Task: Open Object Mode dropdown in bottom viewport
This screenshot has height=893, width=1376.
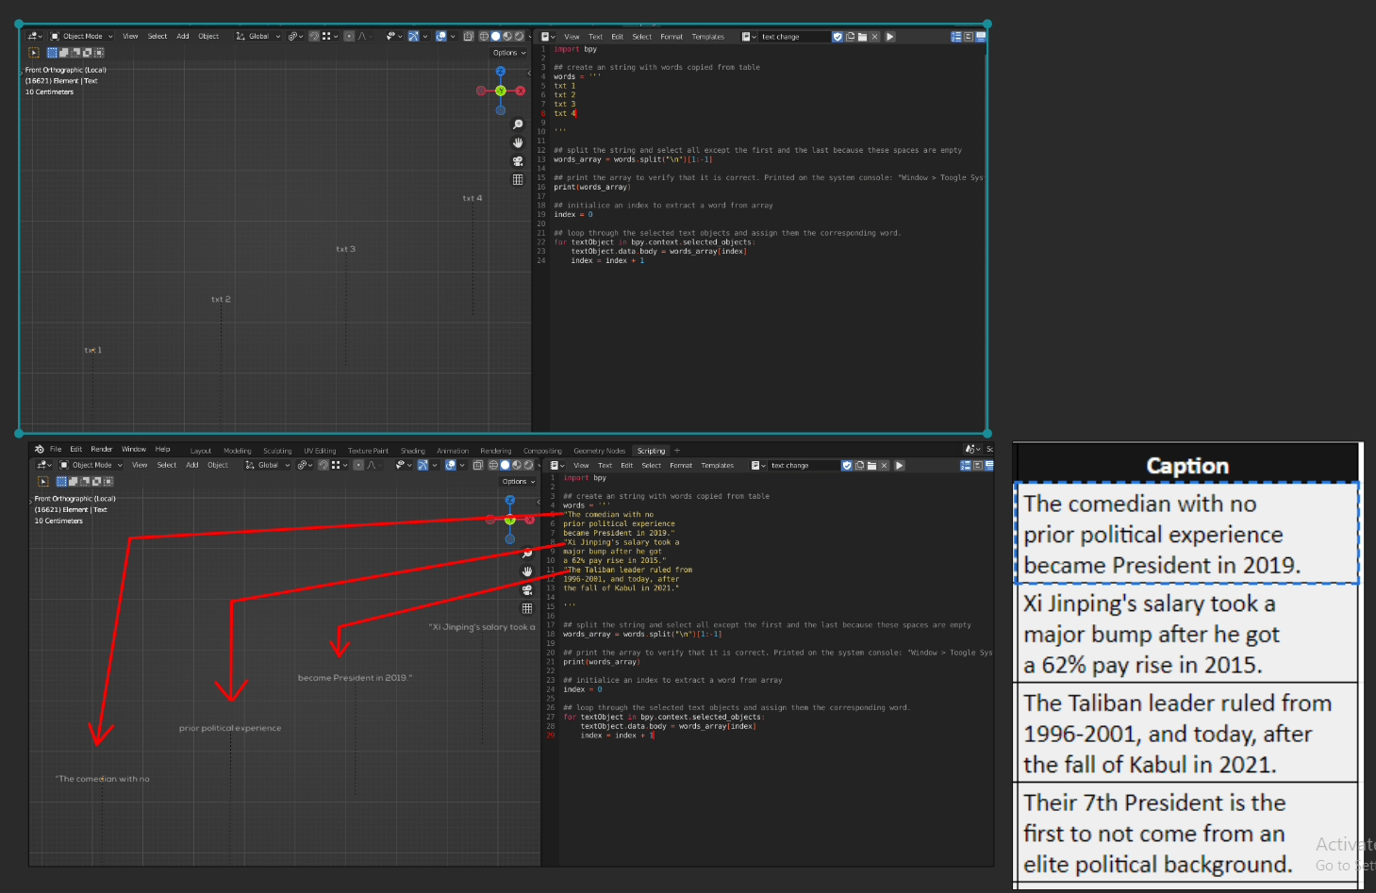Action: click(x=91, y=465)
